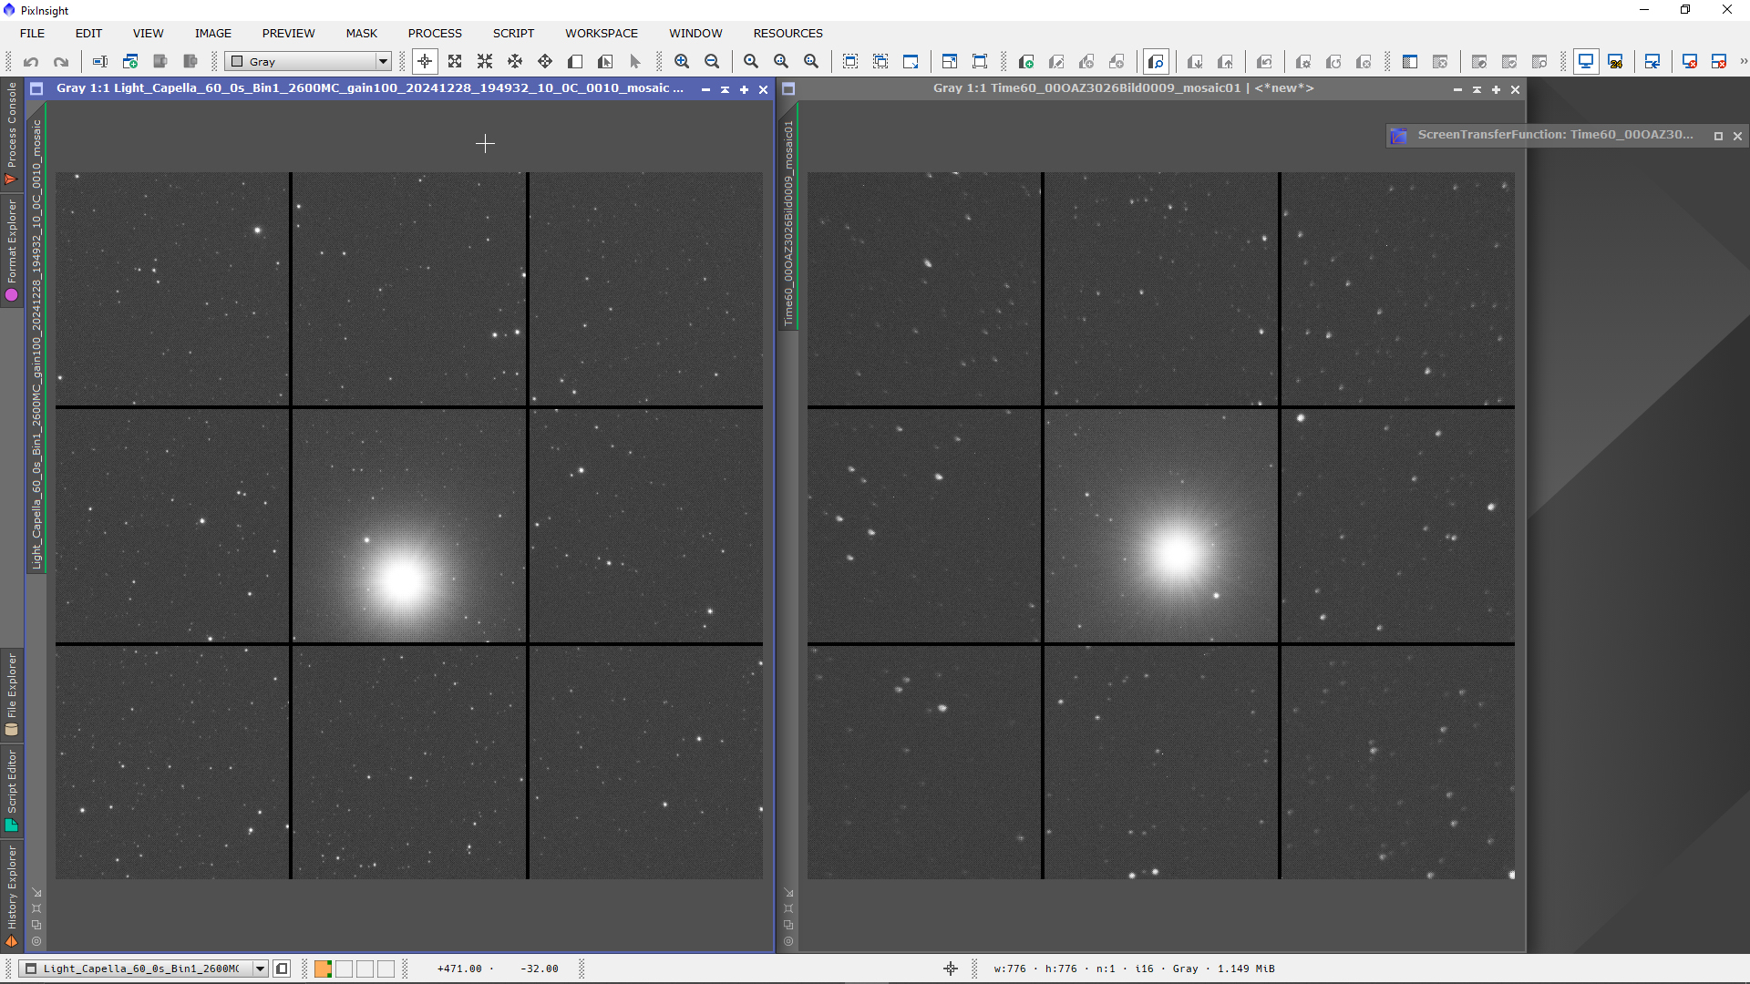
Task: Select the Zoom Out magnifier icon
Action: click(x=712, y=62)
